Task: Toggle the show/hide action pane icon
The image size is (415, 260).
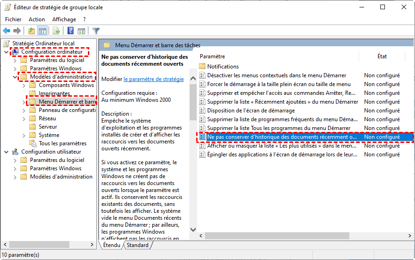Action: pos(81,31)
